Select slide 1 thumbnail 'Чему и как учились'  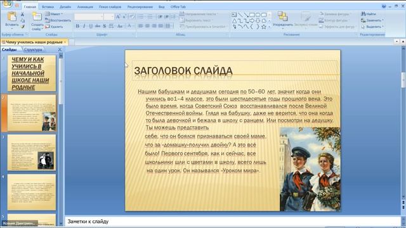click(32, 73)
